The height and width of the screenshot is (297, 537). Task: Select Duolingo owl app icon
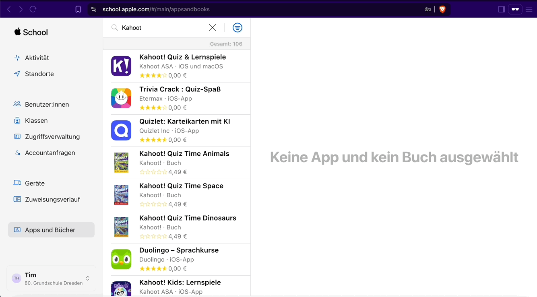point(121,259)
